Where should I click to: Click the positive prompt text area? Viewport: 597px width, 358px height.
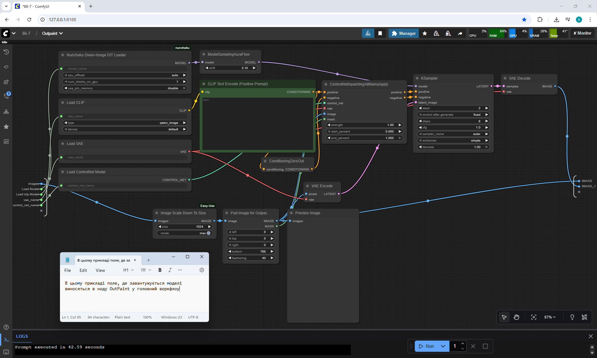point(257,124)
